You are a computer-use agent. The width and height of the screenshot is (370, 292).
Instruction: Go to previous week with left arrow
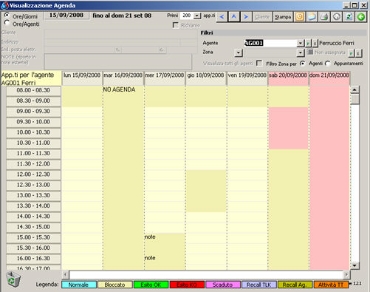(x=222, y=17)
